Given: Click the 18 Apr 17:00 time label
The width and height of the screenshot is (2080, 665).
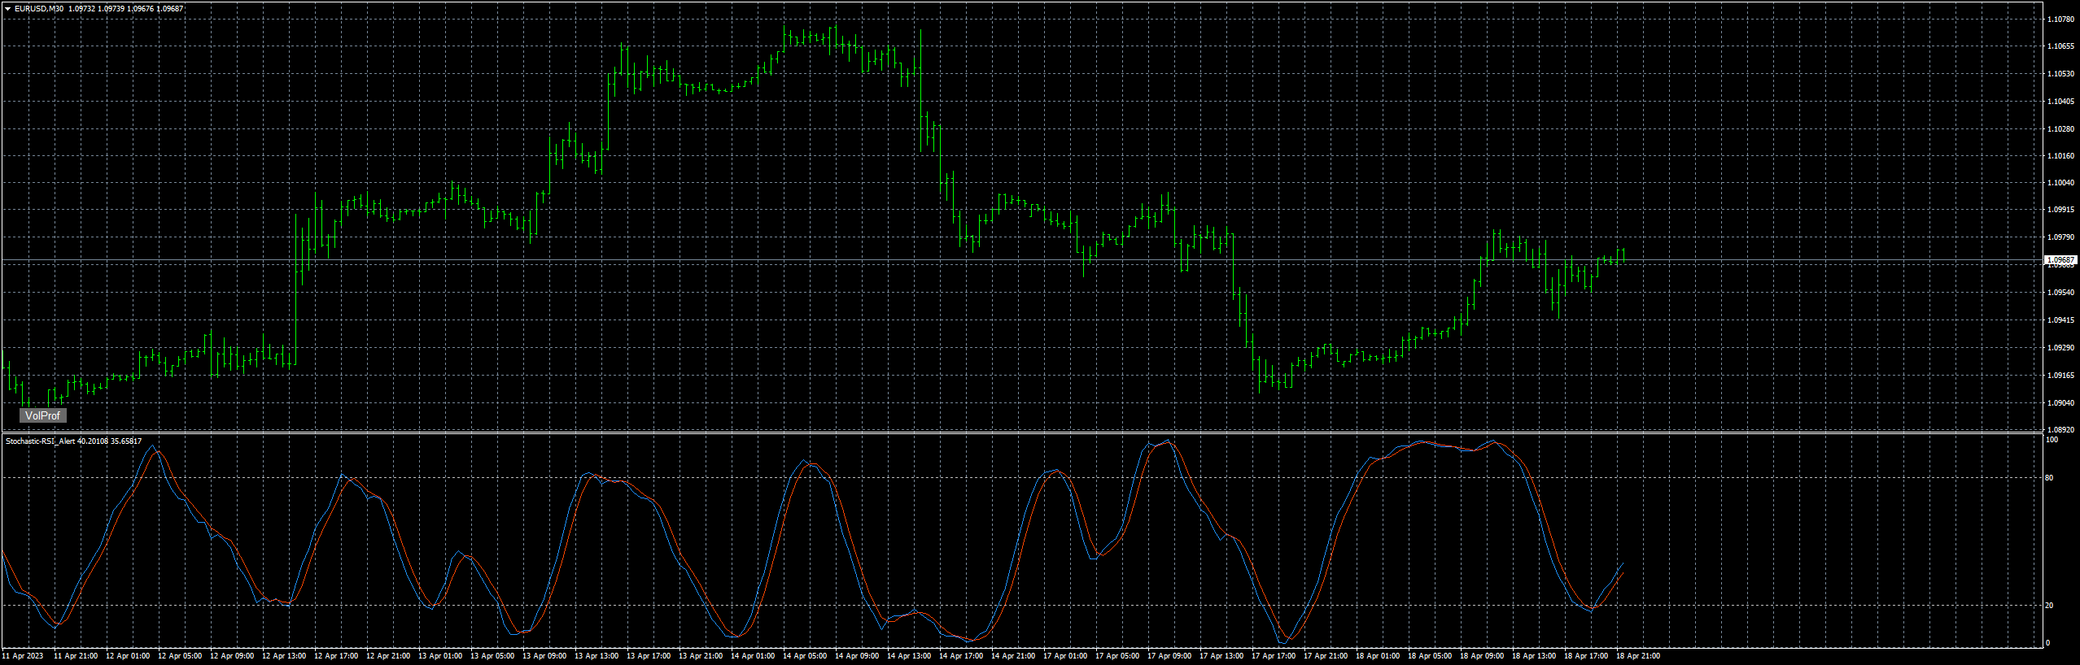Looking at the screenshot, I should click(1586, 656).
